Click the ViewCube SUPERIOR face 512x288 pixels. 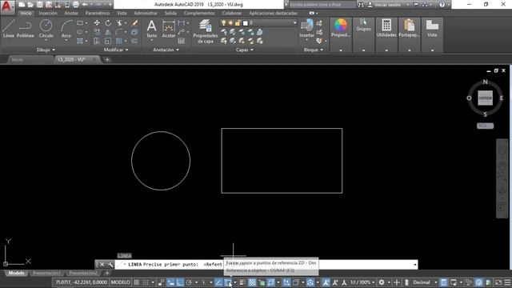tap(486, 98)
